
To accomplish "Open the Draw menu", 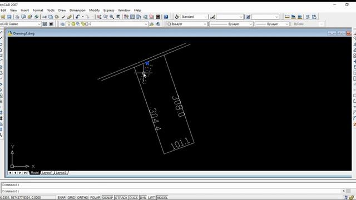I will [x=62, y=10].
